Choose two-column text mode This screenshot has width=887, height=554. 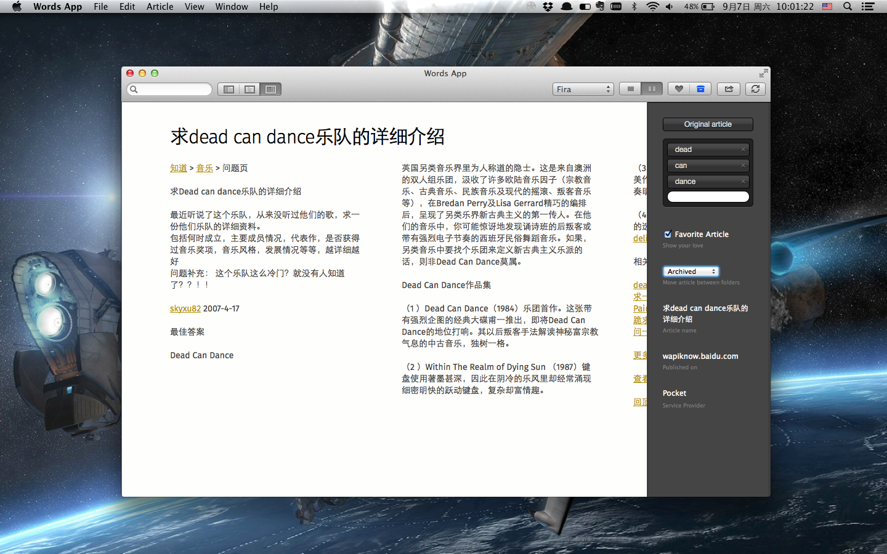pos(652,89)
